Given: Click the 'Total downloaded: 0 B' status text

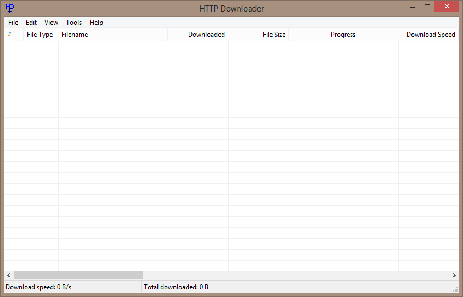Looking at the screenshot, I should (176, 287).
